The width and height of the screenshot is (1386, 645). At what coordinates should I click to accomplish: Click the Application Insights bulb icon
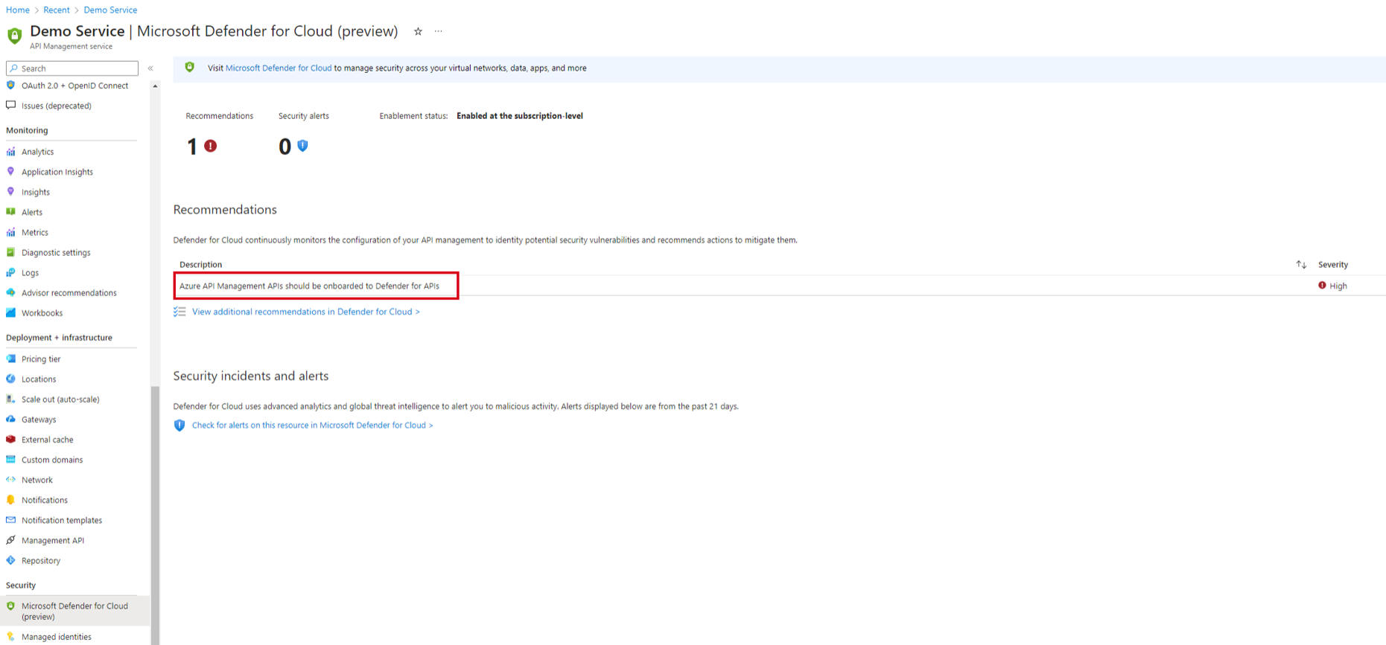(10, 172)
